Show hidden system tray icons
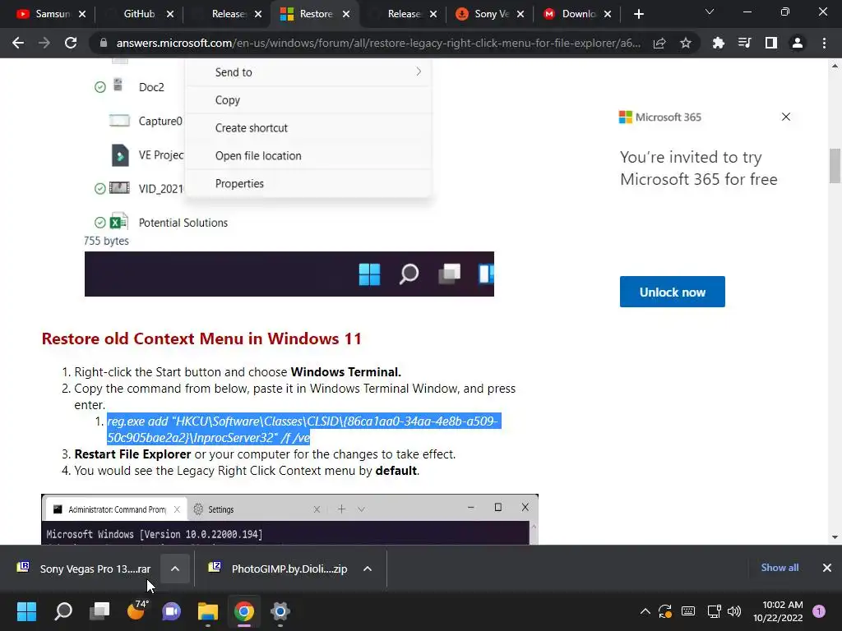The height and width of the screenshot is (631, 842). pos(645,611)
